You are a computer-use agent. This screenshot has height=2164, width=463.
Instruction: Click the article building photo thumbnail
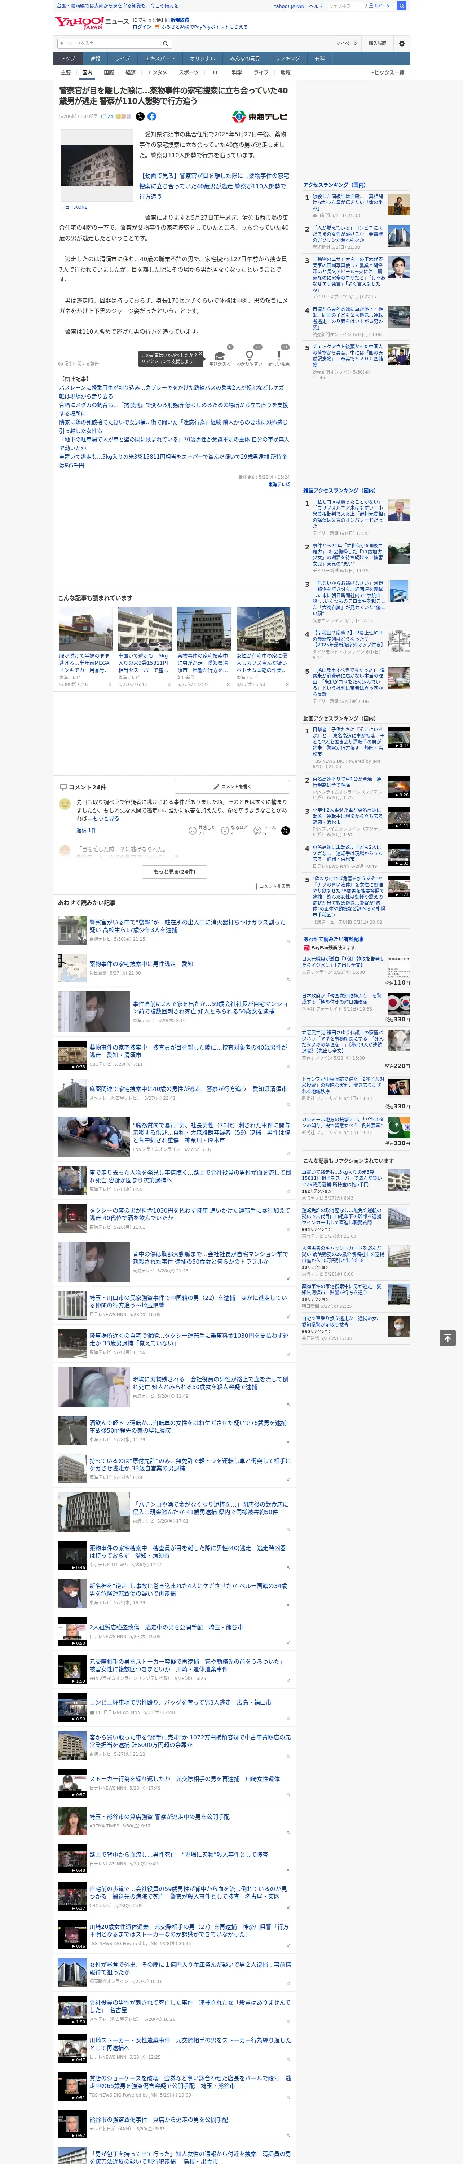(97, 165)
